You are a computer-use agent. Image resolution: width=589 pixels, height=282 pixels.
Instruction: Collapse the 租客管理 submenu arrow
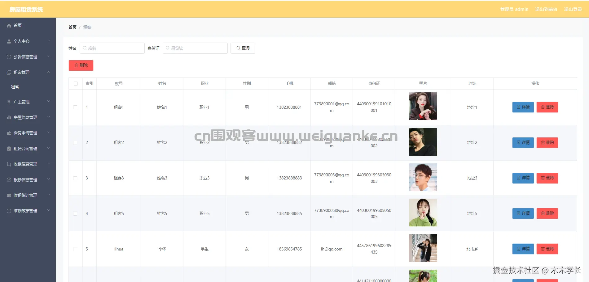pos(49,72)
